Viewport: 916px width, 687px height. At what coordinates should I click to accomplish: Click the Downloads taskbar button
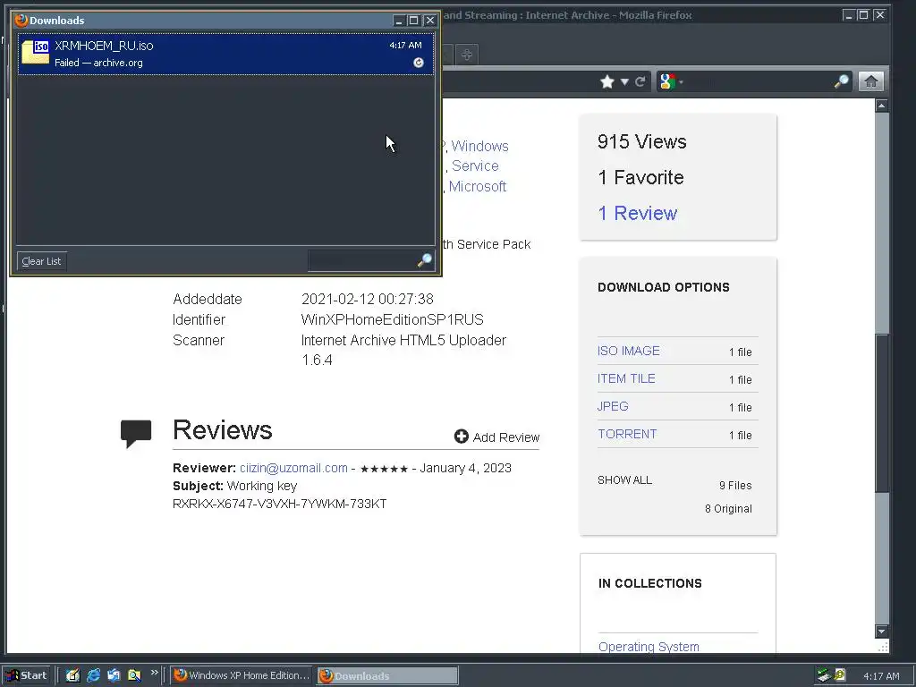click(x=388, y=675)
